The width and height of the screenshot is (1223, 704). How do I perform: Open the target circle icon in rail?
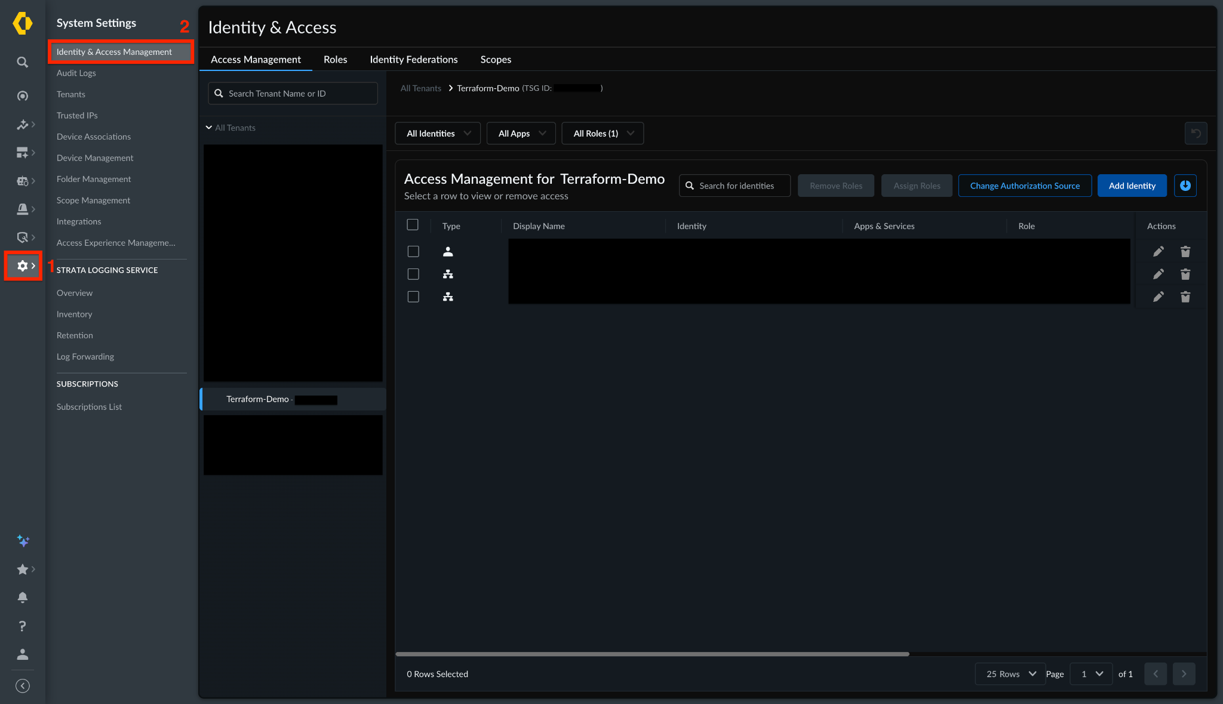tap(23, 96)
